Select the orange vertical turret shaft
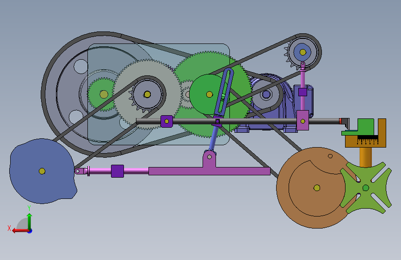Viewport: 401px width, 260px height. point(366,157)
